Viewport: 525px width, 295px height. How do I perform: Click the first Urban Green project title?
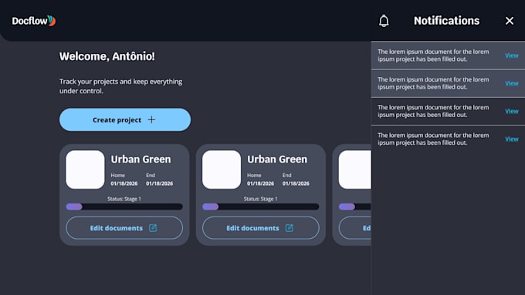point(141,159)
